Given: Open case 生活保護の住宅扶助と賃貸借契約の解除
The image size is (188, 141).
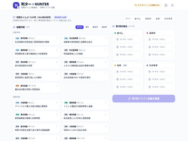Looking at the screenshot, I should pyautogui.click(x=37, y=40).
